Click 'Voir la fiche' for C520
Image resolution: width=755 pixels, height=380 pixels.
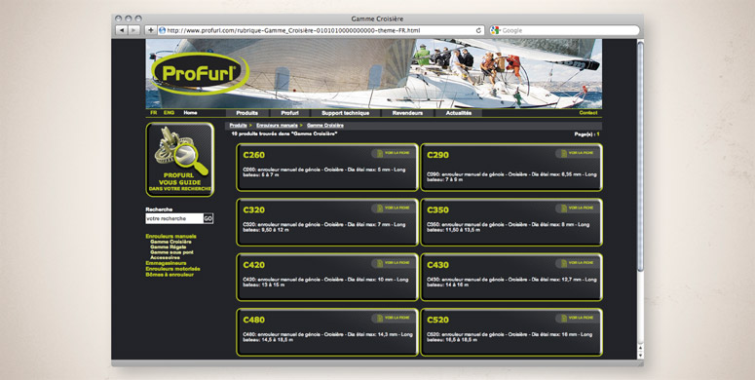(577, 318)
